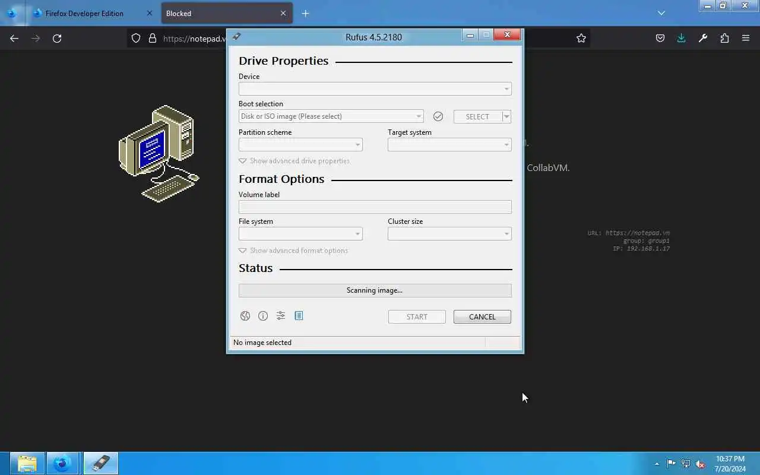Open the Target system dropdown

coord(449,145)
